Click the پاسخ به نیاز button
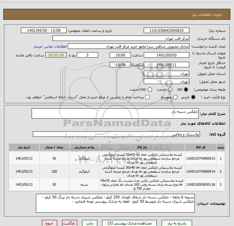 (177, 223)
